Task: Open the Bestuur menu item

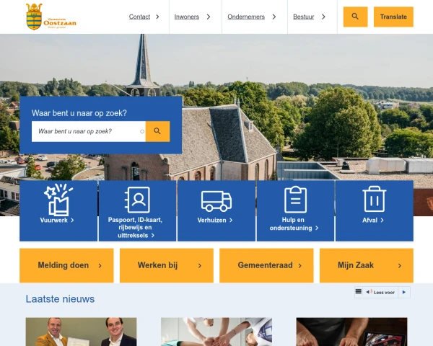Action: [x=304, y=17]
